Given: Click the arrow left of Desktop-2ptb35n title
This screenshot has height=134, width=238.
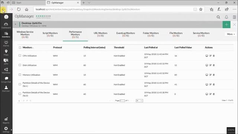Looking at the screenshot, I should pos(16,24).
